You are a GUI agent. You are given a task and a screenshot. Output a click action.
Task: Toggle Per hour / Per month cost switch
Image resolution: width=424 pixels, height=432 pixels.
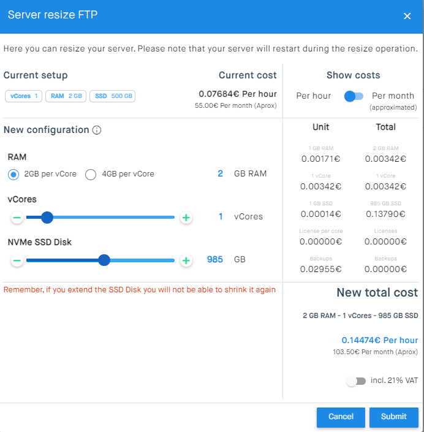coord(354,96)
